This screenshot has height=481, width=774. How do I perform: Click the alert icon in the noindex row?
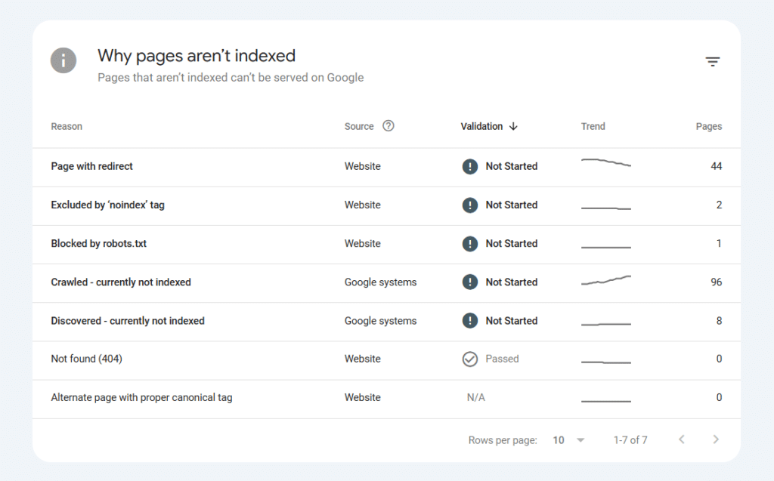[470, 205]
